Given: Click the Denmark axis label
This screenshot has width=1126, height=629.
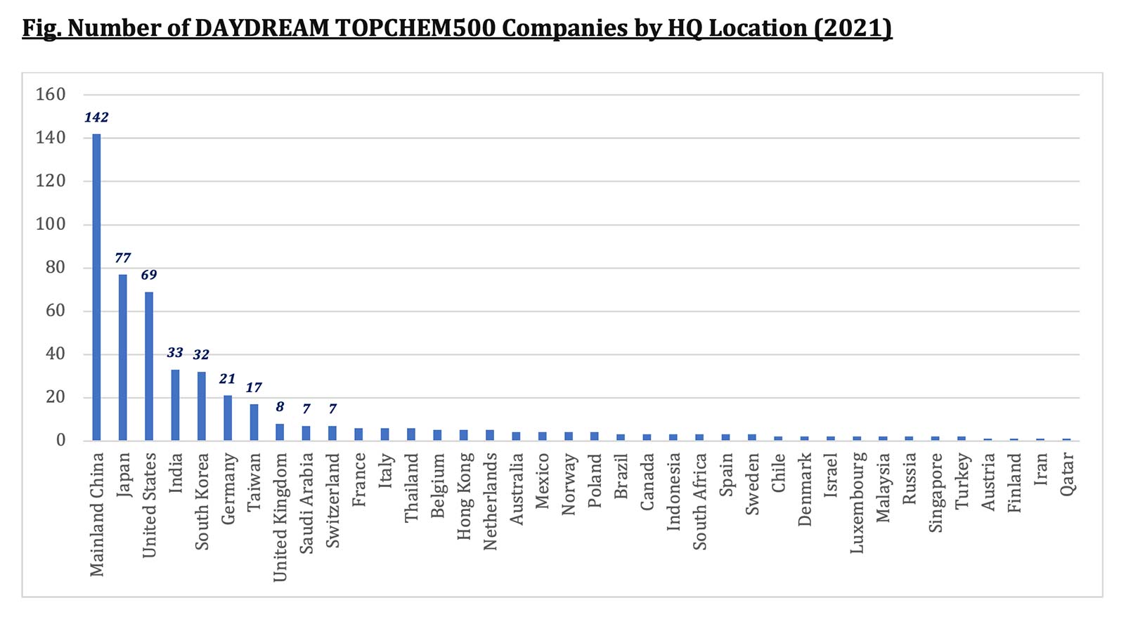Looking at the screenshot, I should point(805,489).
